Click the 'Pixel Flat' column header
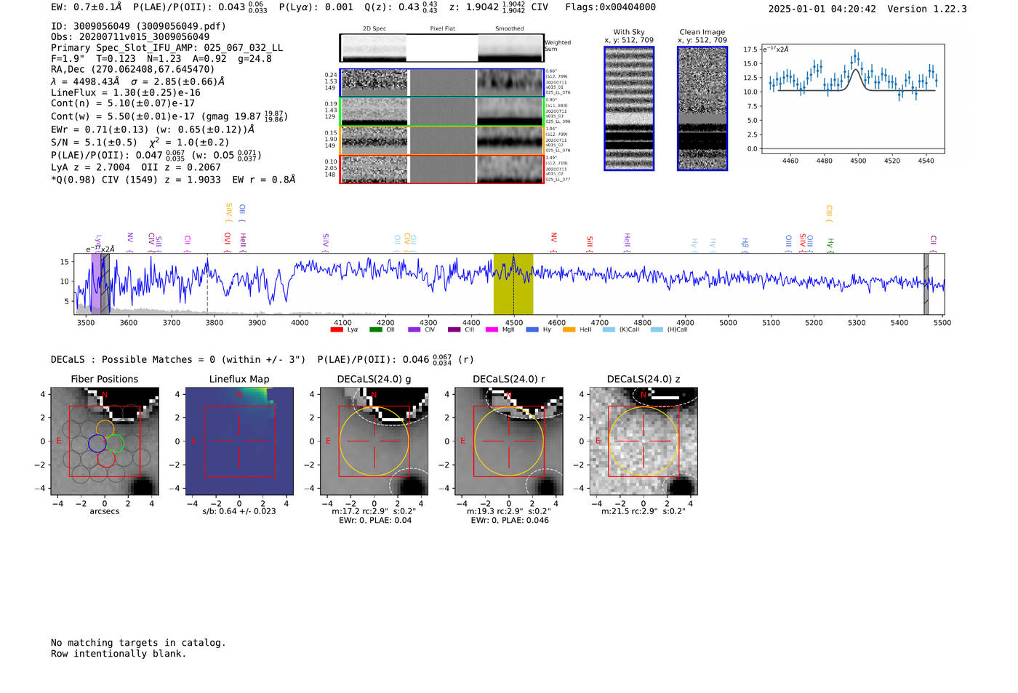Image resolution: width=1018 pixels, height=693 pixels. 442,29
